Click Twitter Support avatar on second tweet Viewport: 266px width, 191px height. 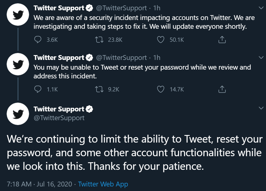click(x=18, y=64)
